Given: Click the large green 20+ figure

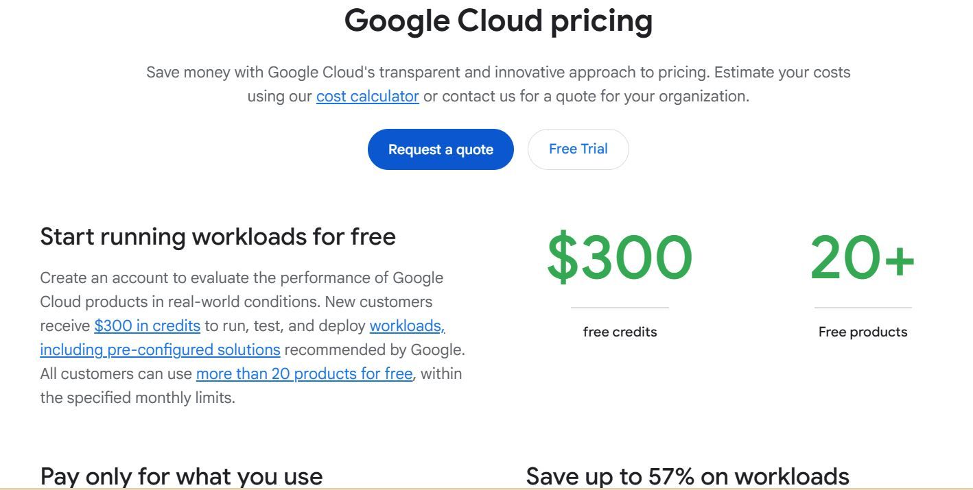Looking at the screenshot, I should (862, 259).
